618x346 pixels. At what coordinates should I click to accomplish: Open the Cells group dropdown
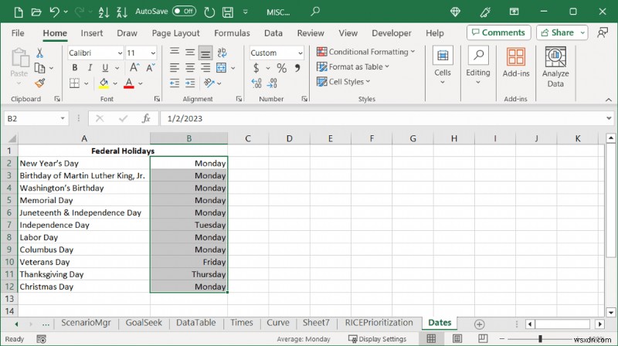click(442, 66)
